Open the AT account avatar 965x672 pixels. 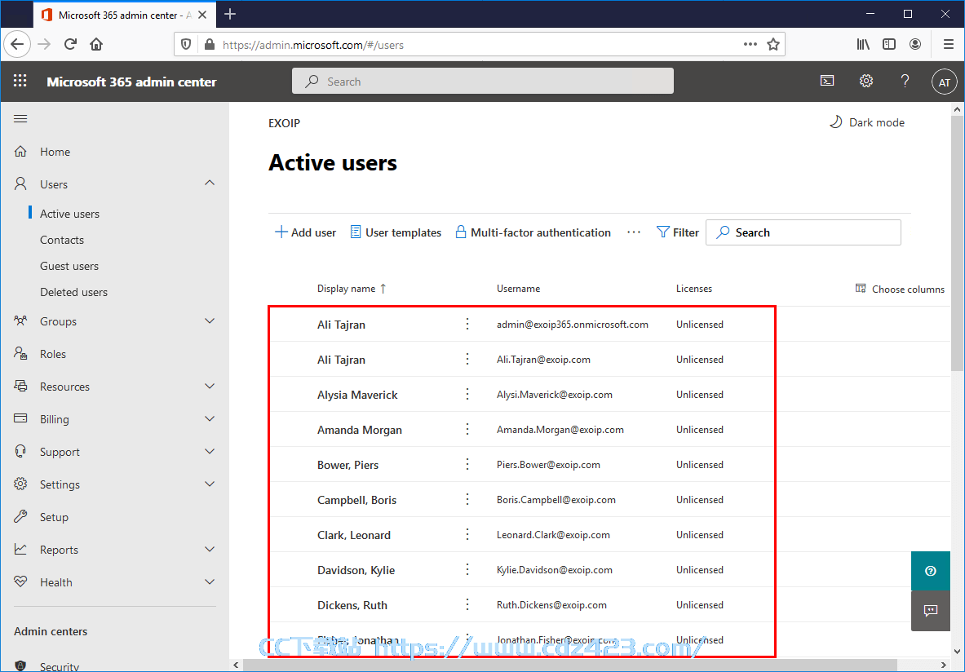point(944,82)
